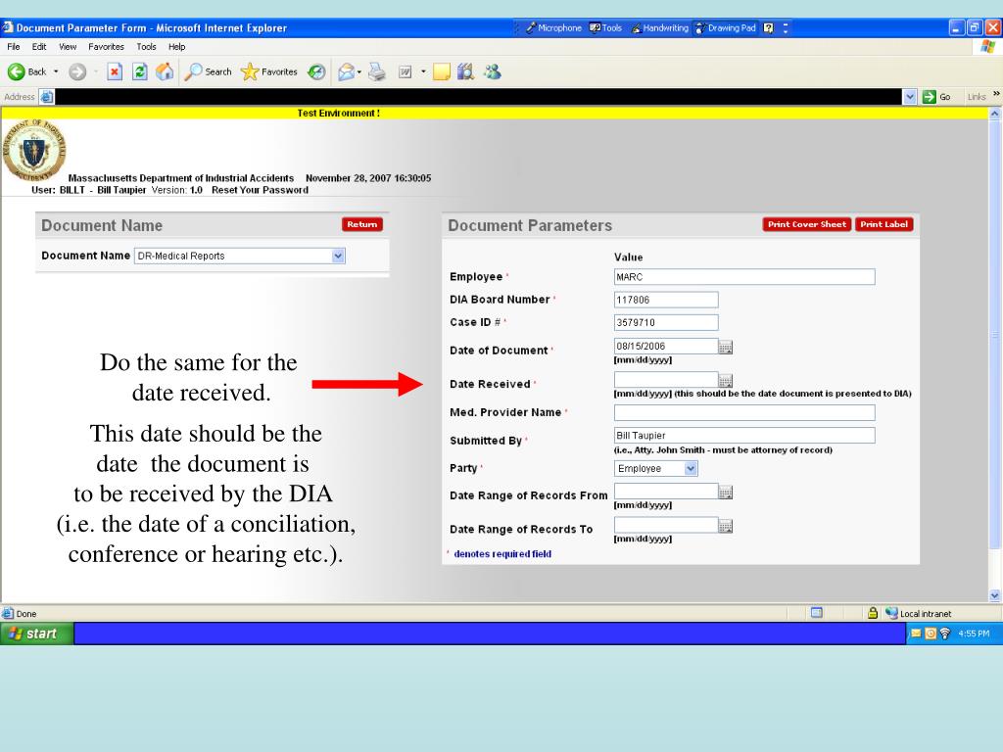
Task: Click the page scrollbar down arrow
Action: pyautogui.click(x=995, y=595)
